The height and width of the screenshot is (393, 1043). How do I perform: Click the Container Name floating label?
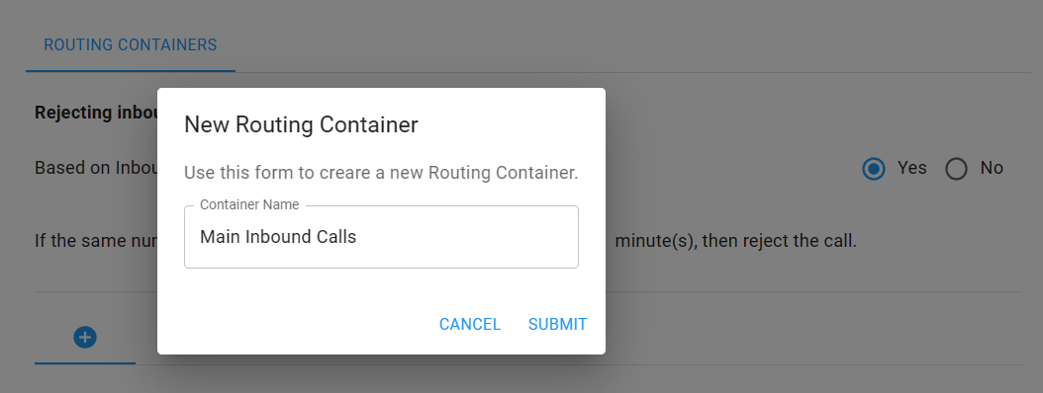249,204
